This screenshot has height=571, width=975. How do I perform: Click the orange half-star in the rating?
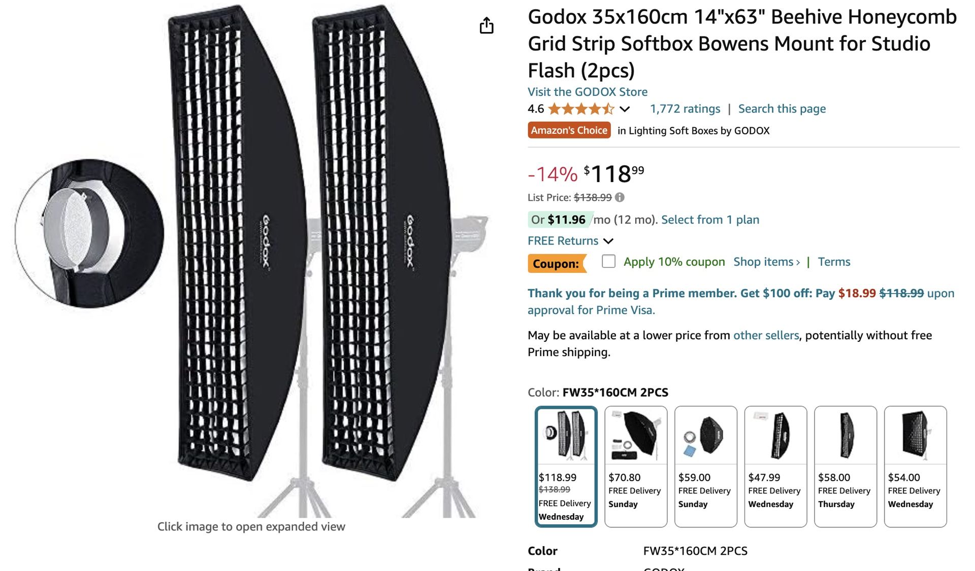click(608, 108)
